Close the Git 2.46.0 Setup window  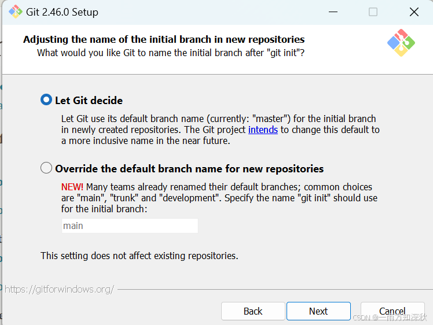tap(414, 12)
